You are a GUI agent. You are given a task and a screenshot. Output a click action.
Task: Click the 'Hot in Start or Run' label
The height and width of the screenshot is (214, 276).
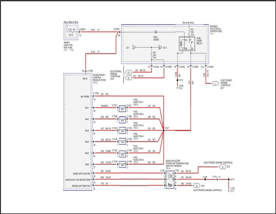71,22
